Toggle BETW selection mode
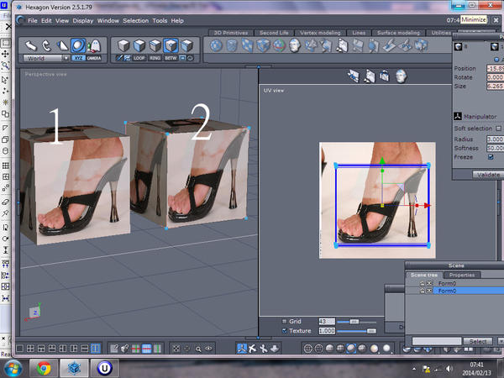504x378 pixels. (x=171, y=58)
